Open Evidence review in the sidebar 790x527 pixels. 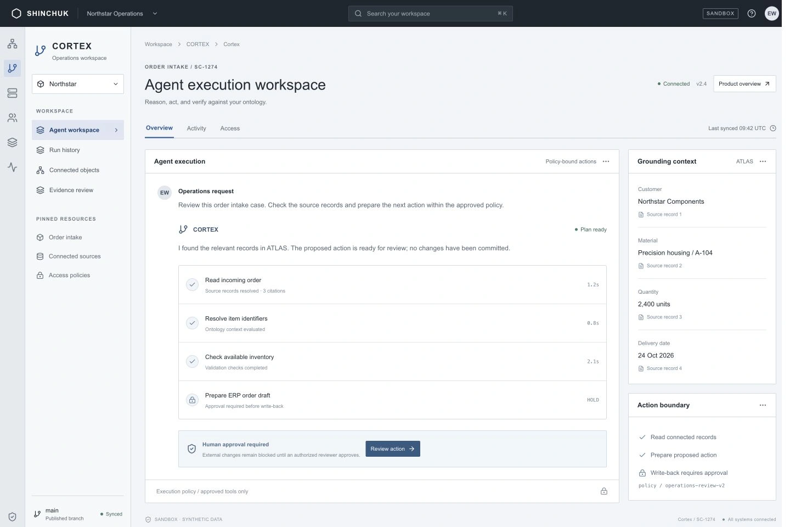[x=78, y=190]
